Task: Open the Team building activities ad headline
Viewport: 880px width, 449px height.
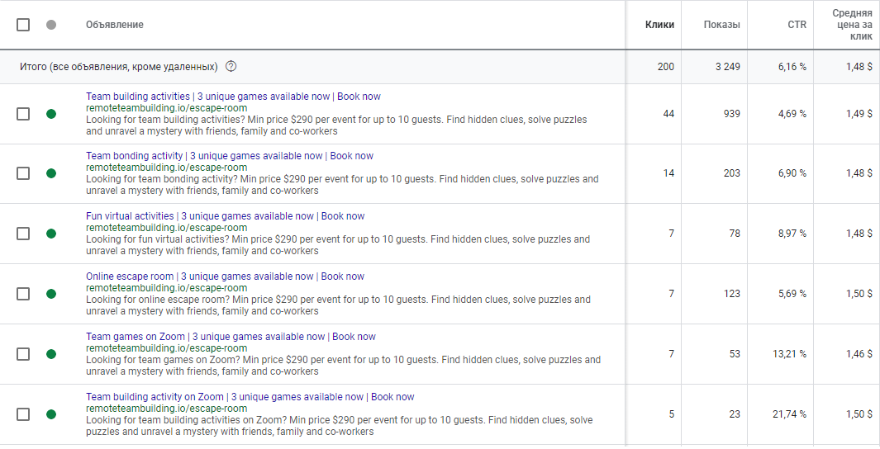Action: click(233, 97)
